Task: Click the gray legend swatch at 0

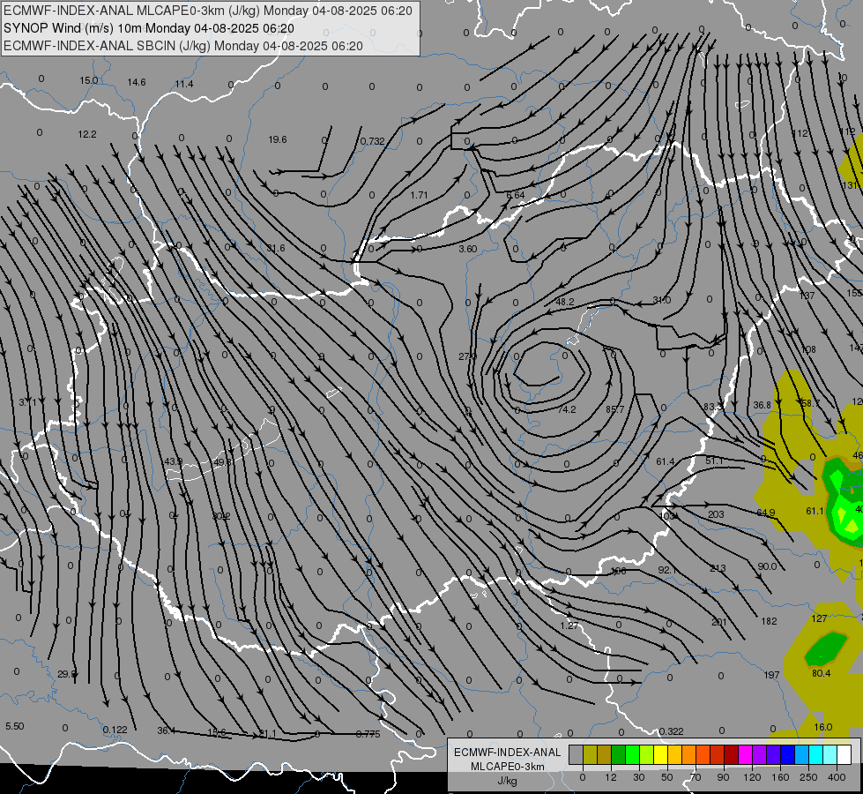Action: (x=577, y=754)
